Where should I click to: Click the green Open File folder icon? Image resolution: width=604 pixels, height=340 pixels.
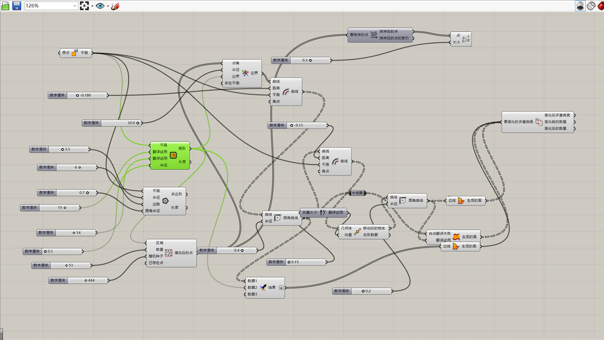point(5,6)
